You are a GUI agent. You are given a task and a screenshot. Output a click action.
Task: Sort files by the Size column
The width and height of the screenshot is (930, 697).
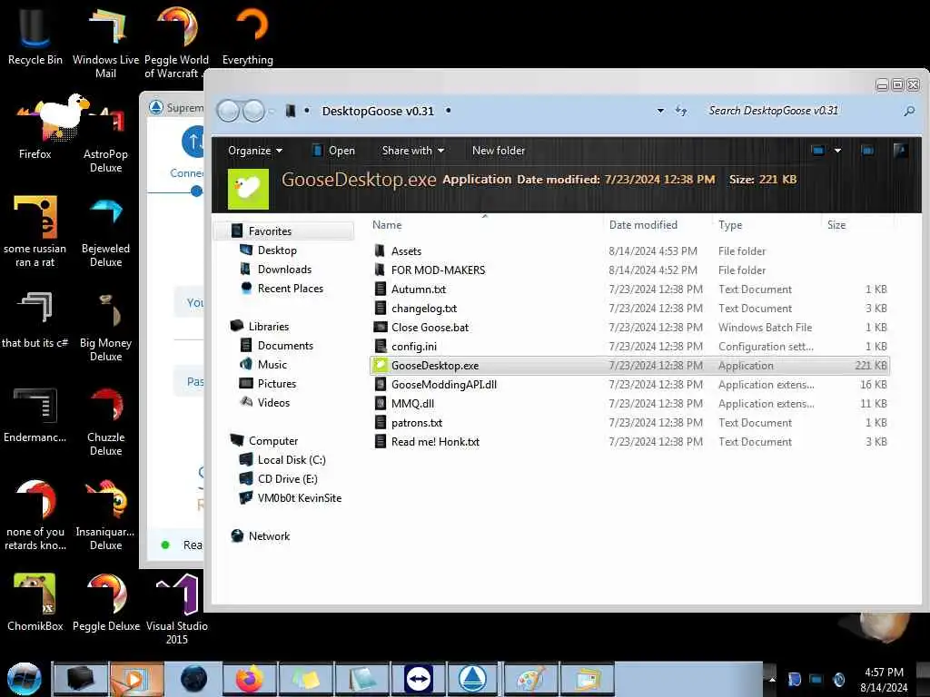tap(836, 225)
